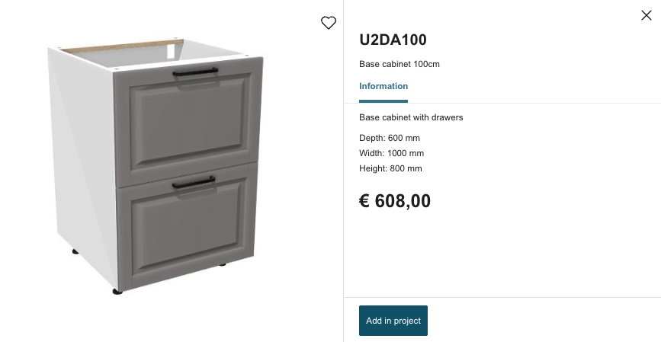Click the blue underline beneath Information tab
Image resolution: width=661 pixels, height=342 pixels.
pyautogui.click(x=383, y=101)
